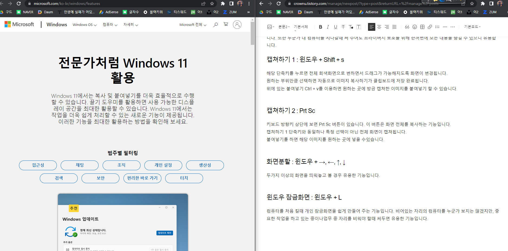Open the 티스워드 bookmark in the Tistory window

[x=437, y=12]
